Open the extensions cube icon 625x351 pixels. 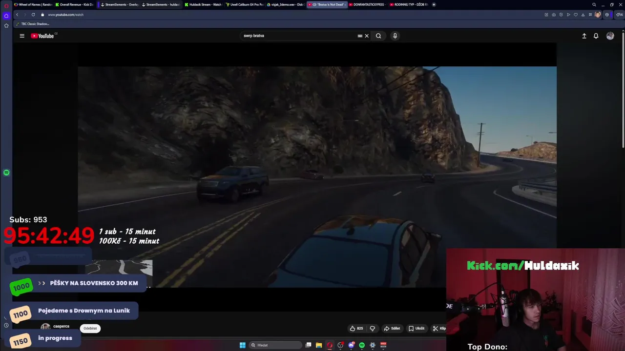click(607, 15)
